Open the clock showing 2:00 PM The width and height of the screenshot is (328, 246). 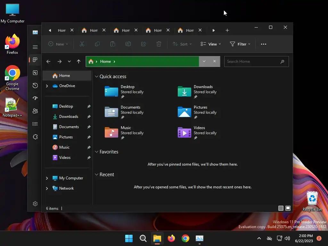tap(304, 238)
